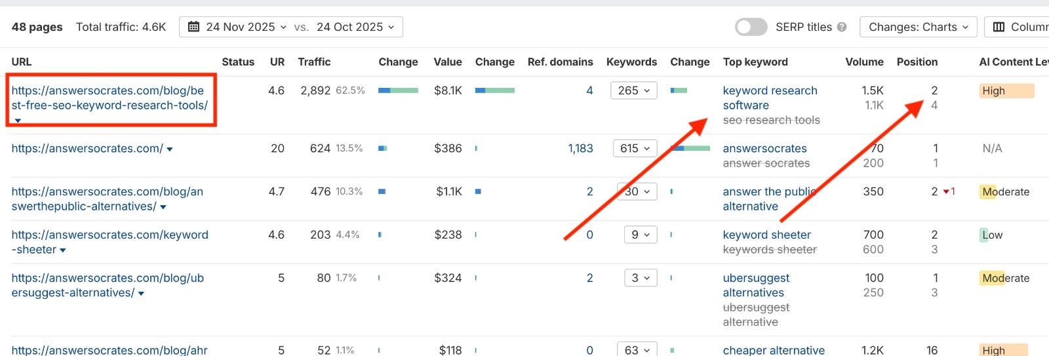Viewport: 1049px width, 356px height.
Task: Open the https://answersocrates.com/ homepage link
Action: 87,149
